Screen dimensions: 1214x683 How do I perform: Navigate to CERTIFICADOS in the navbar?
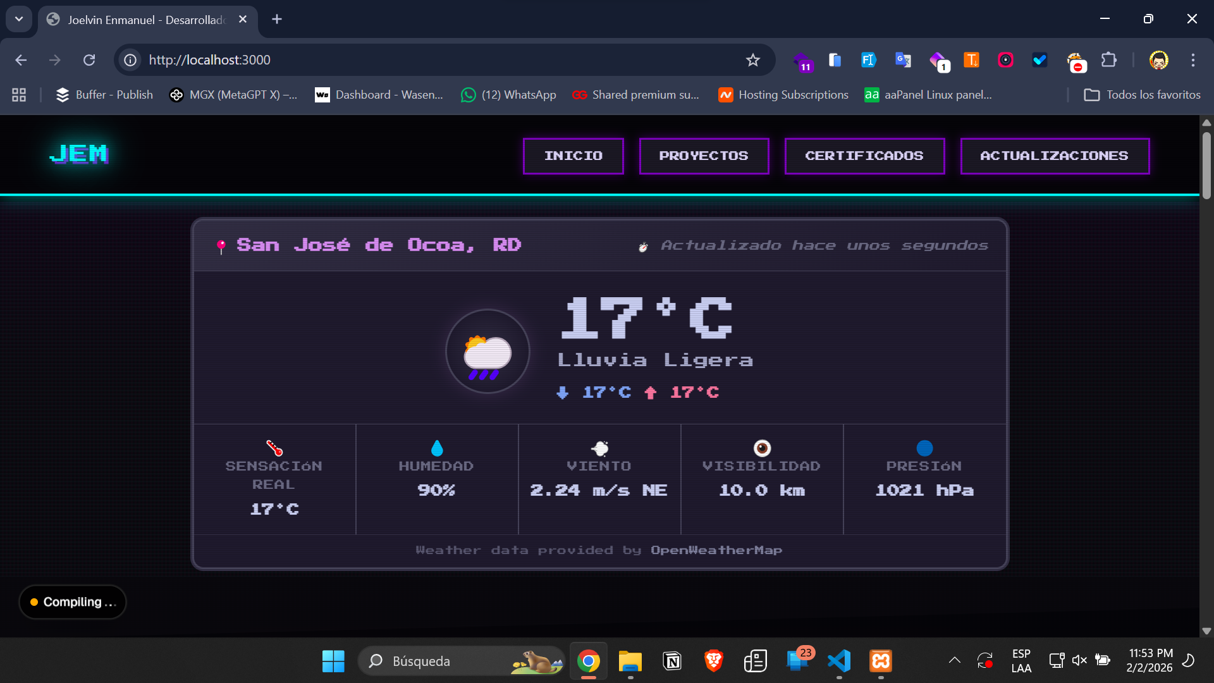864,156
